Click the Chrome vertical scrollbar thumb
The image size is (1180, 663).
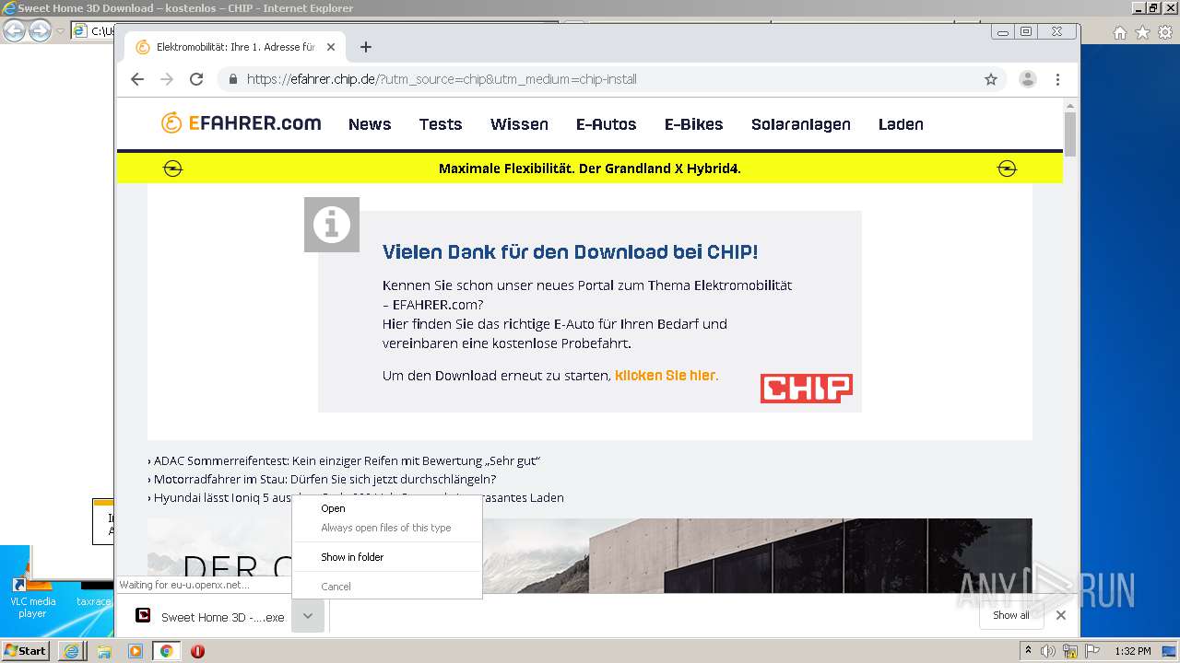1070,134
